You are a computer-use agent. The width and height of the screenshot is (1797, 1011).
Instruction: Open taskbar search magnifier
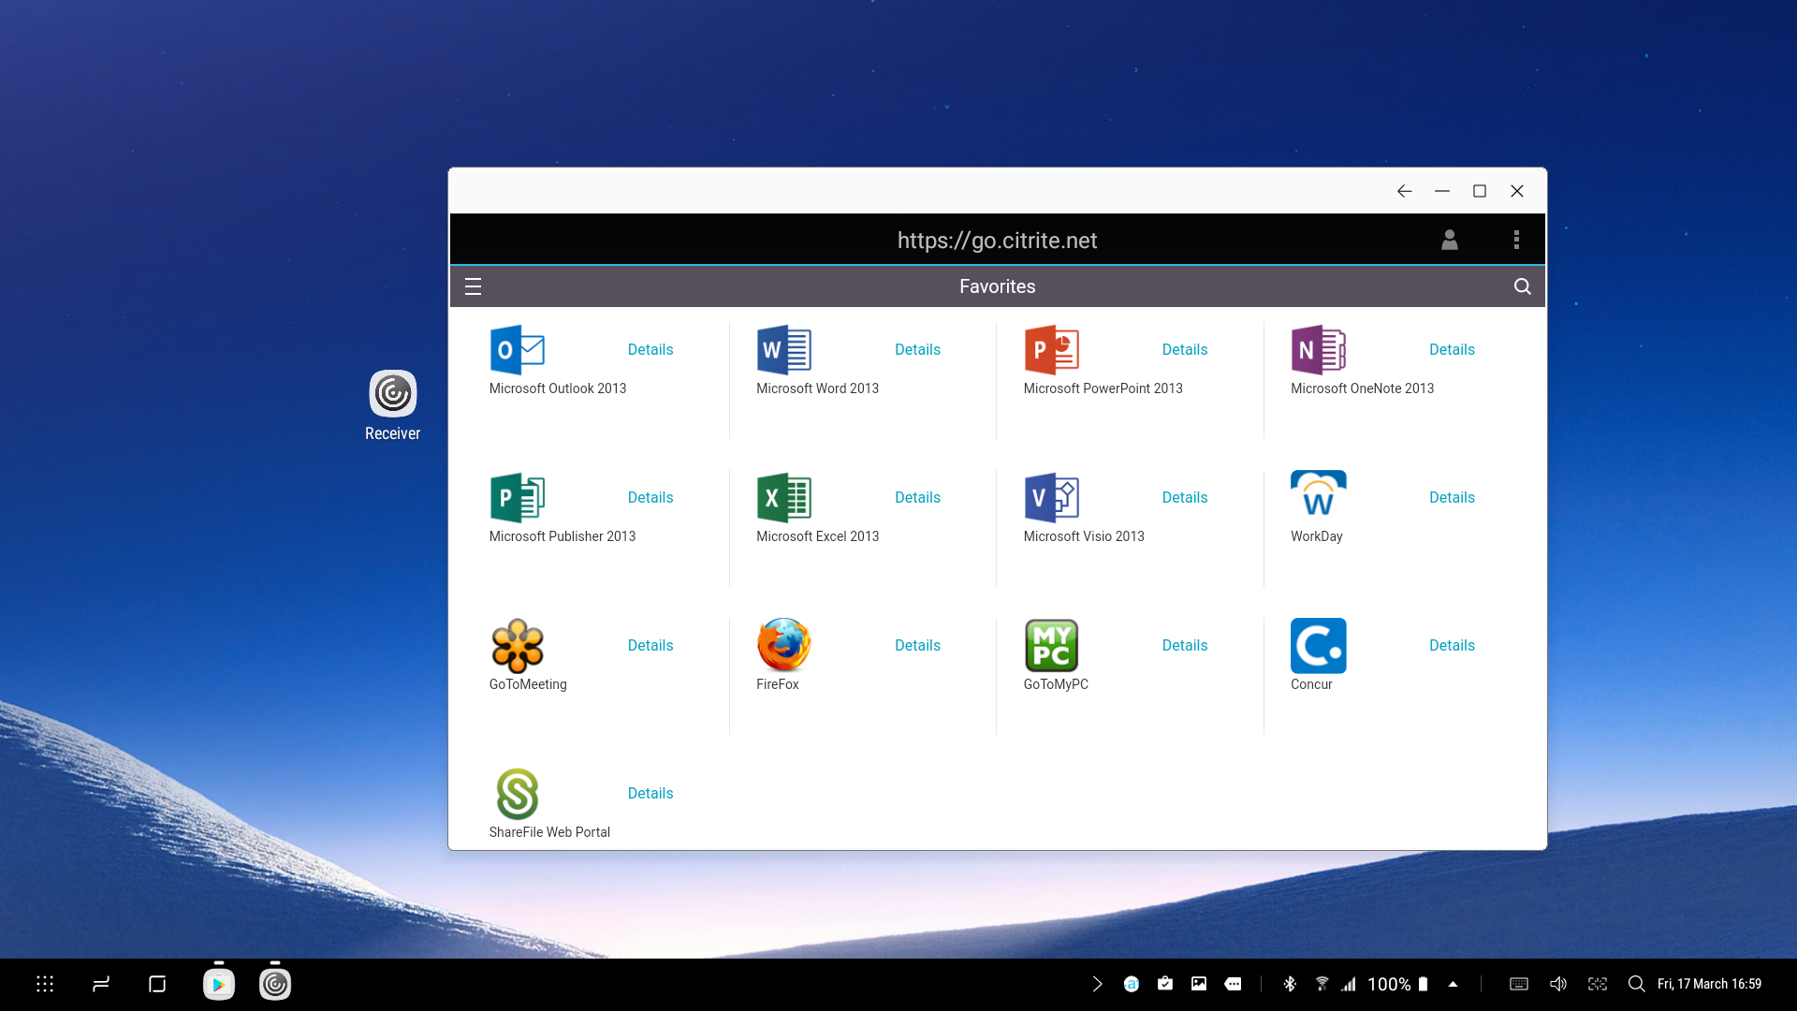click(1637, 984)
